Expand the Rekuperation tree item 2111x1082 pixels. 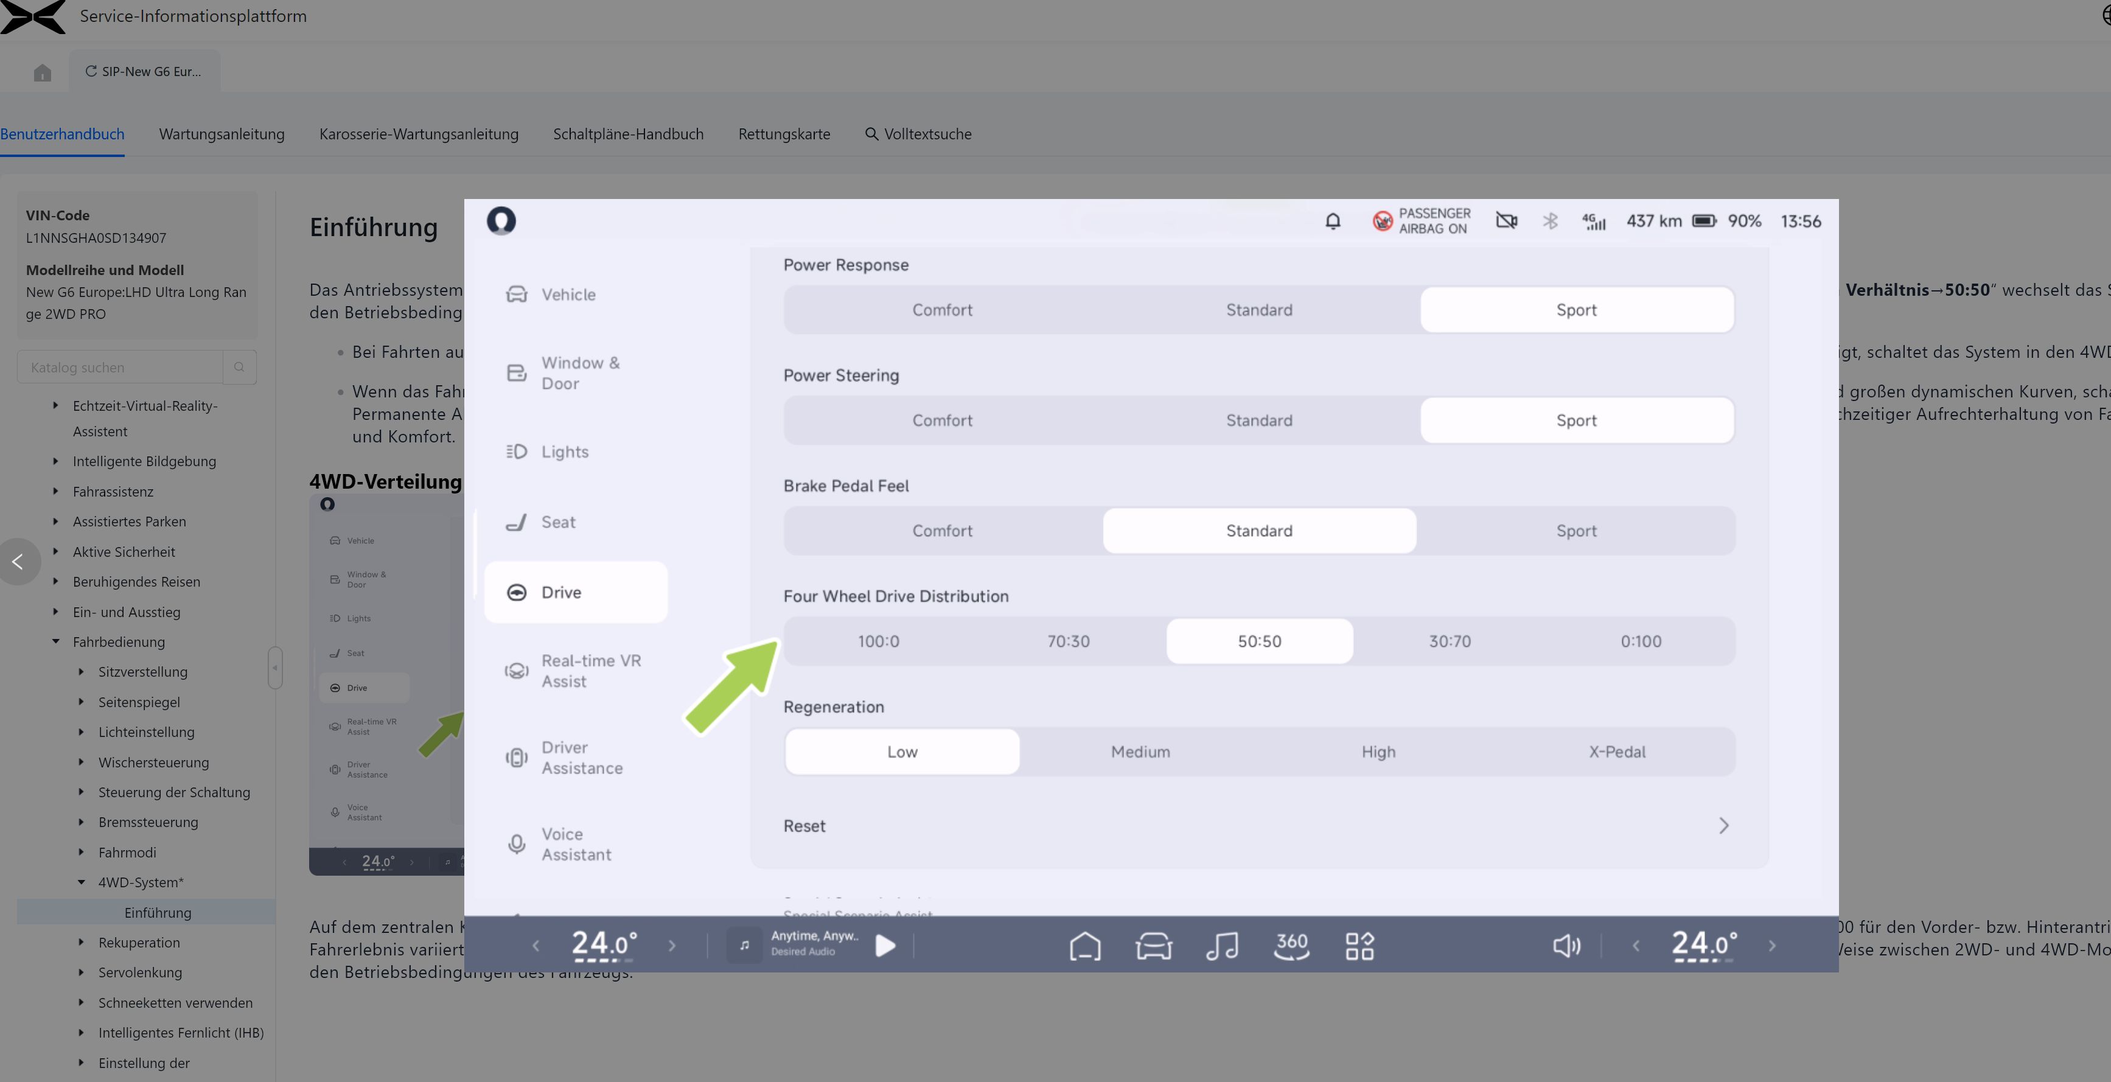point(81,943)
